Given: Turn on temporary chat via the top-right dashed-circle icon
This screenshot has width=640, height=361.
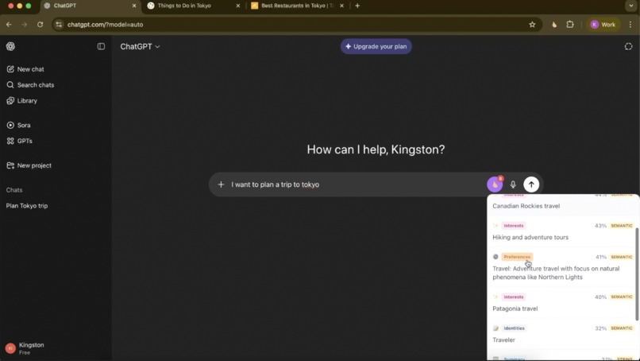Looking at the screenshot, I should [x=628, y=46].
